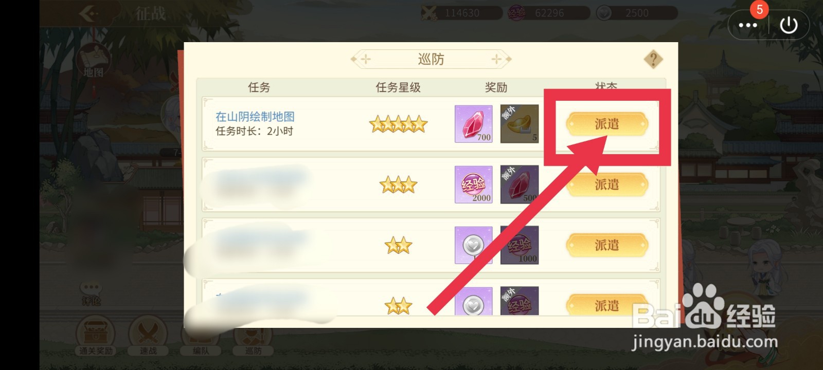Screen dimensions: 823x370
Task: Click 派遣 in the bottom mission row
Action: pyautogui.click(x=607, y=305)
